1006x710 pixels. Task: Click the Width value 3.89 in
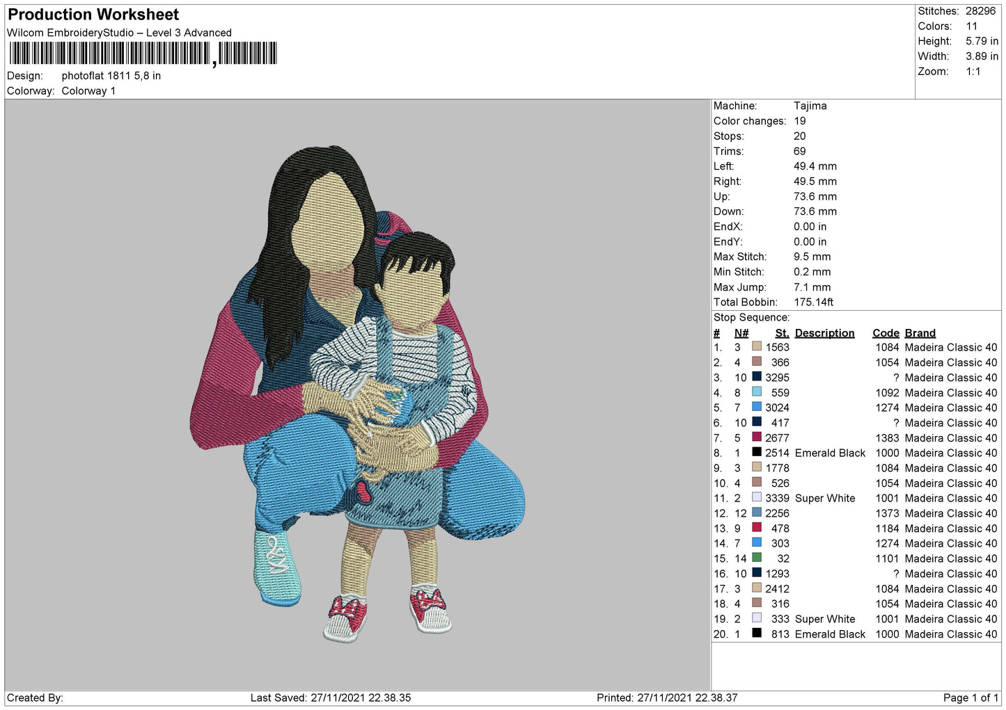tap(982, 56)
